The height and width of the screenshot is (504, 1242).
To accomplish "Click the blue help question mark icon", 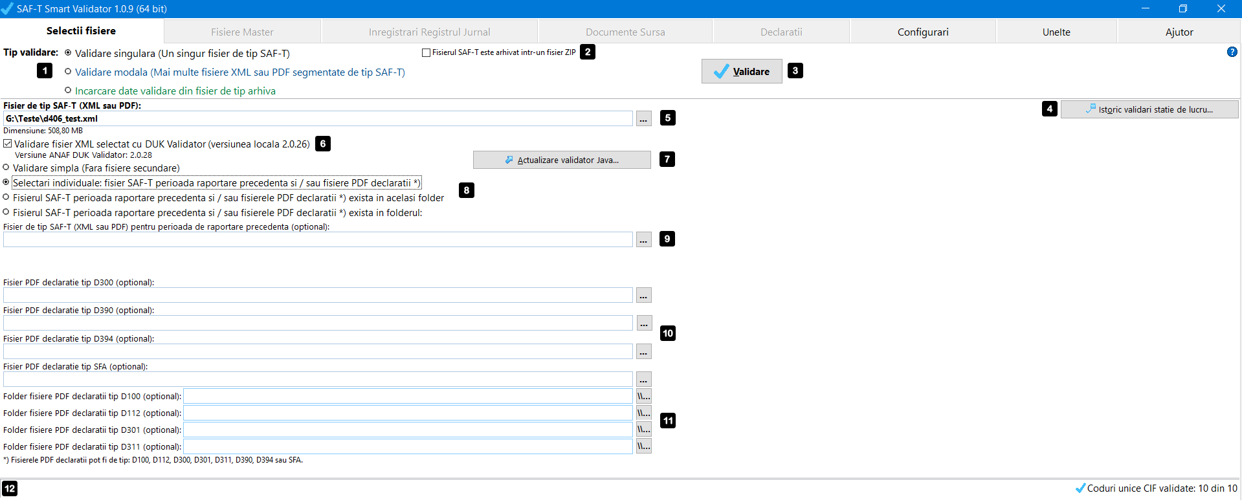I will tap(1232, 52).
